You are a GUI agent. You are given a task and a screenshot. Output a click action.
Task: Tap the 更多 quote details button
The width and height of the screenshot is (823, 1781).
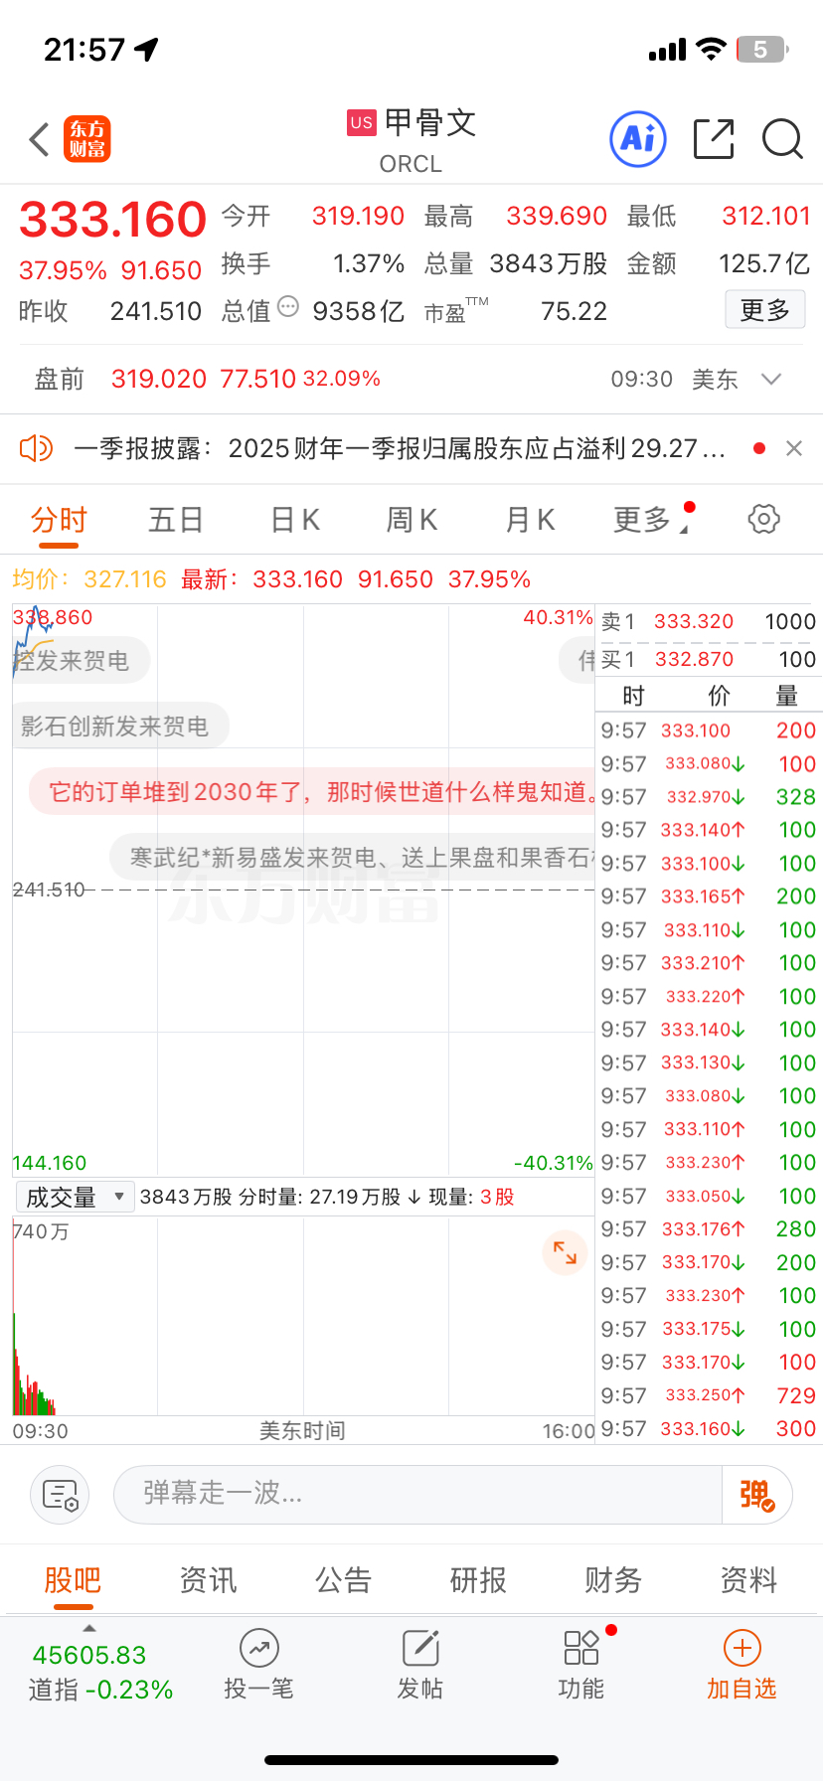click(764, 310)
